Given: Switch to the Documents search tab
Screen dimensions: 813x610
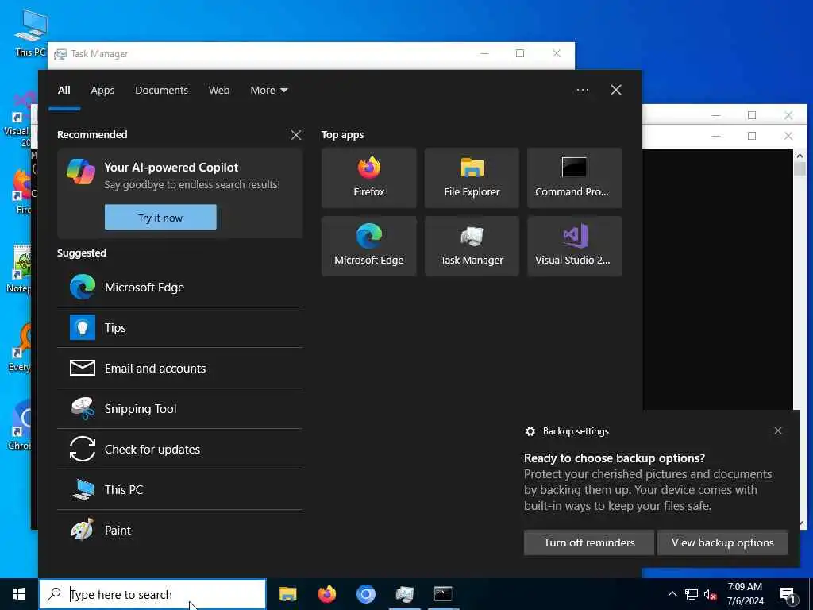Looking at the screenshot, I should [x=161, y=91].
